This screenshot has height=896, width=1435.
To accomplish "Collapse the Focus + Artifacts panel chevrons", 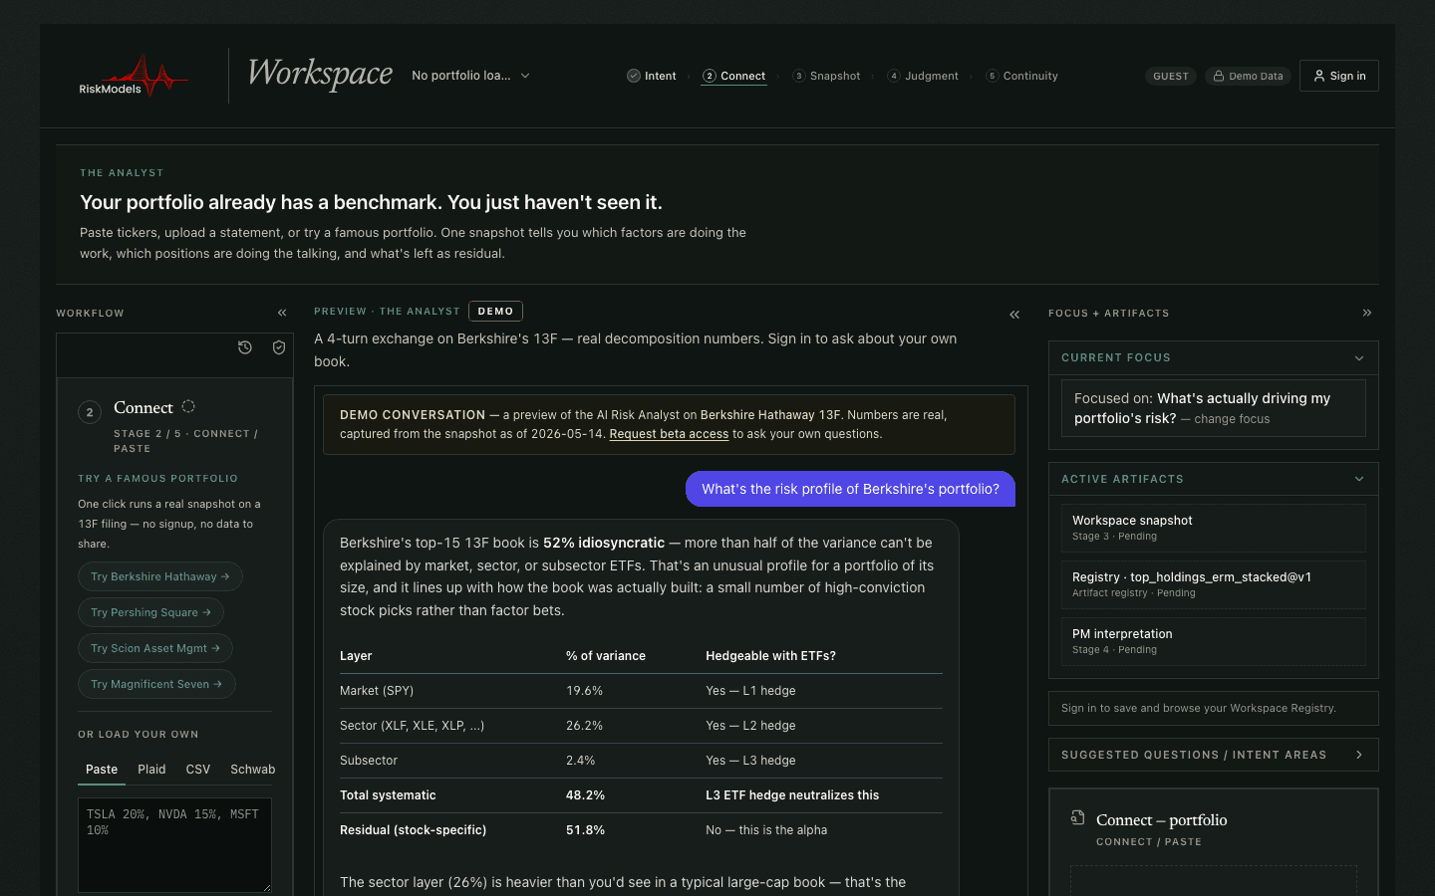I will click(x=1367, y=313).
